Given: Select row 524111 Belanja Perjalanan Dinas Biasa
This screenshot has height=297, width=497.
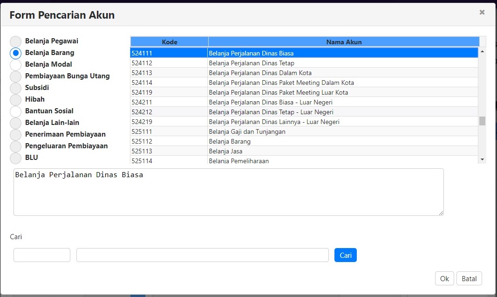Looking at the screenshot, I should coord(304,53).
